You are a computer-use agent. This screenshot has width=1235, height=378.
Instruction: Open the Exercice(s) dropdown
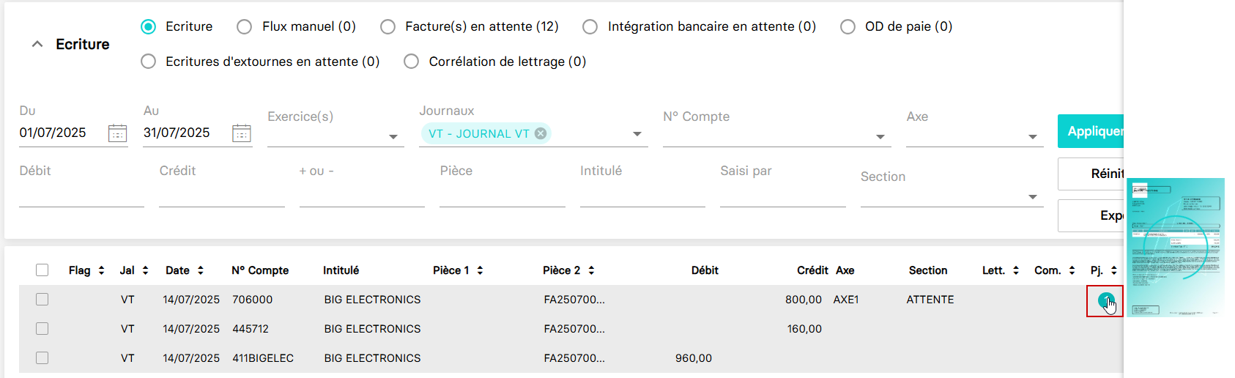(393, 136)
